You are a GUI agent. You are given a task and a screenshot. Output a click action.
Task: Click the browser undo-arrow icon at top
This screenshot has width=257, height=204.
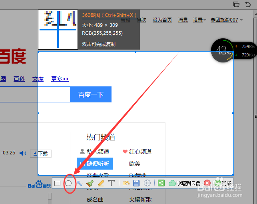(248, 4)
